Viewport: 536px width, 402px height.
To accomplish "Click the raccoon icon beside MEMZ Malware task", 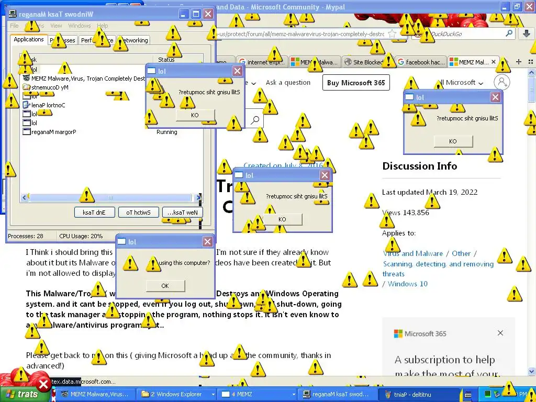I will point(26,79).
